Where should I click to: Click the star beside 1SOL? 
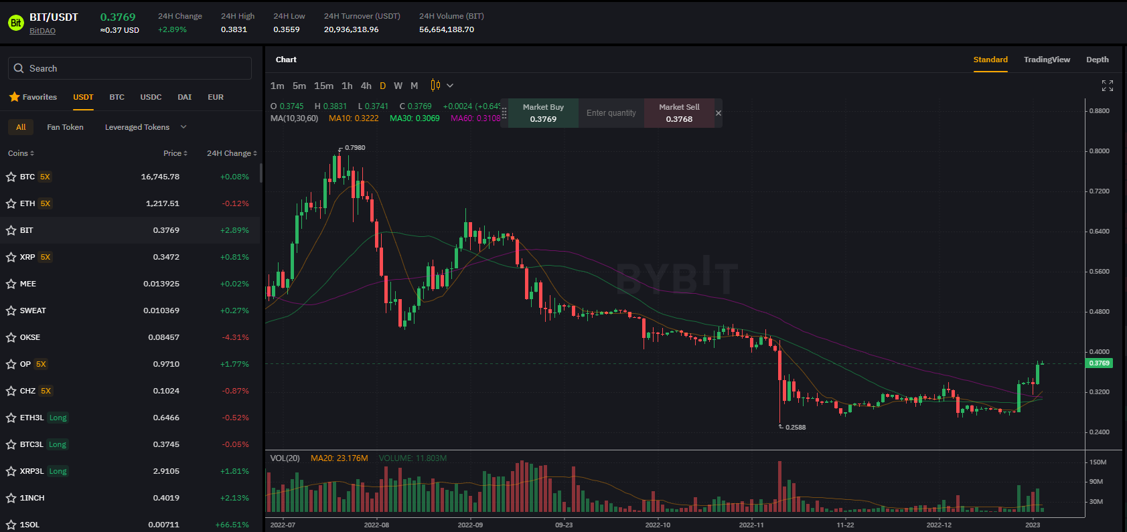(11, 525)
